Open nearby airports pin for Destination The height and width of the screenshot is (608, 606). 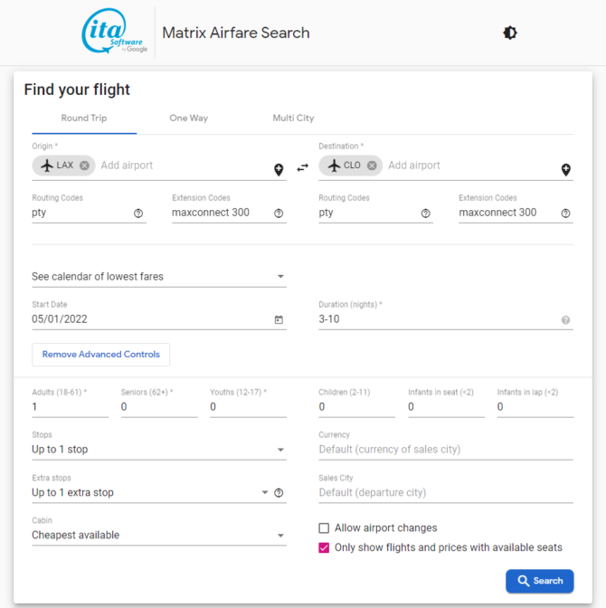pos(566,169)
